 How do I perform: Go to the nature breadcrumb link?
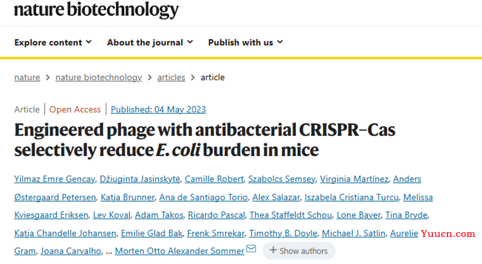click(x=27, y=77)
